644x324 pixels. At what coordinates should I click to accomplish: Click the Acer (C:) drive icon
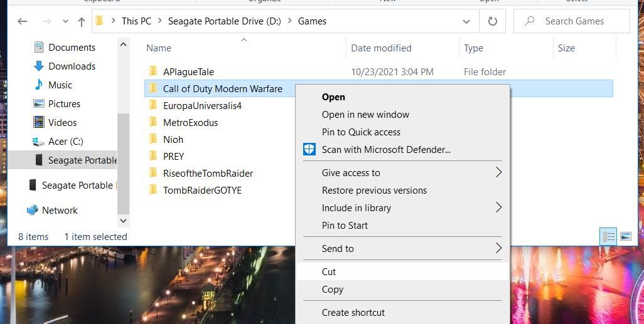point(38,142)
